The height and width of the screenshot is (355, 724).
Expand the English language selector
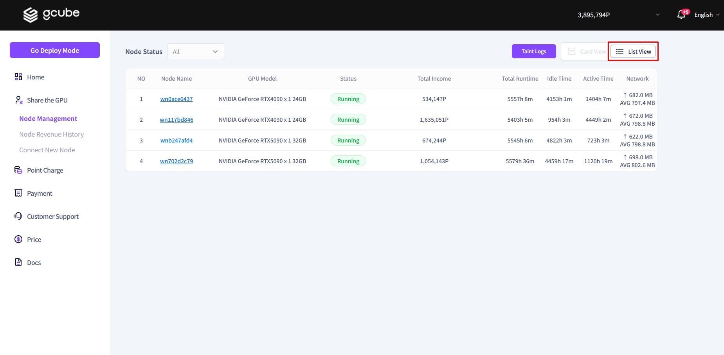[707, 15]
